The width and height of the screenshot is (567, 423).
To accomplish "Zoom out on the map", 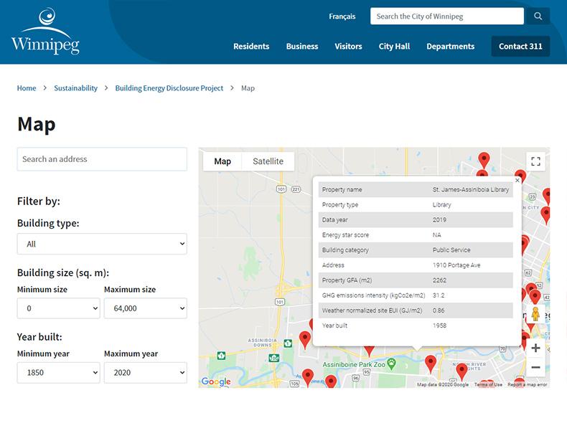I will click(x=535, y=367).
